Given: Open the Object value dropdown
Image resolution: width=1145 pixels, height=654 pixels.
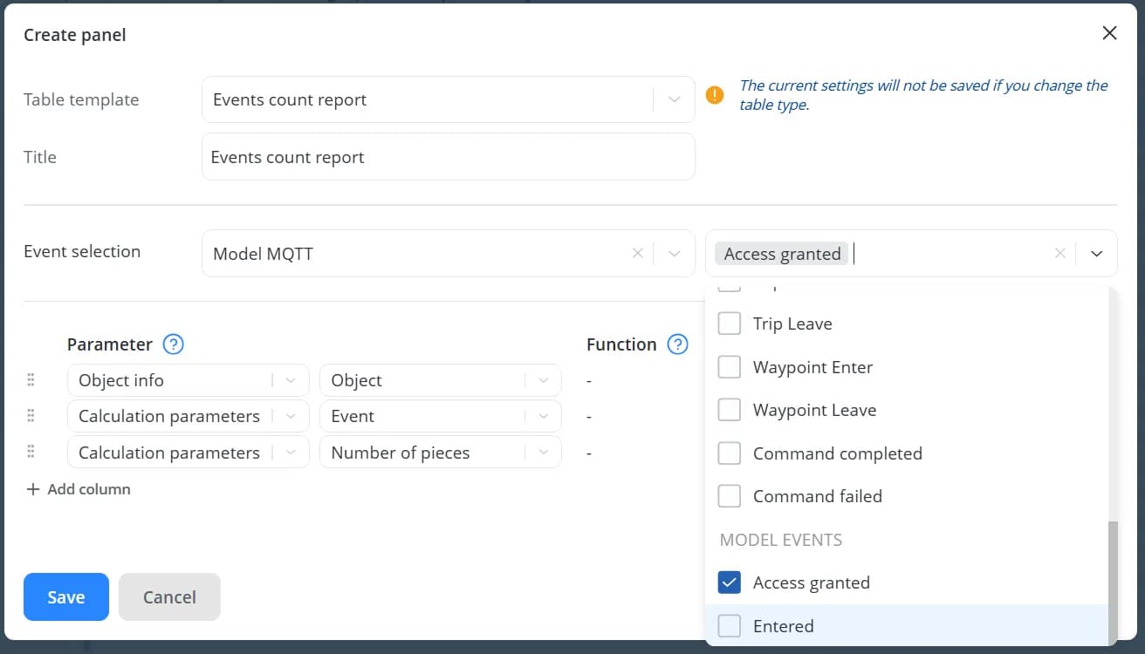Looking at the screenshot, I should (441, 380).
